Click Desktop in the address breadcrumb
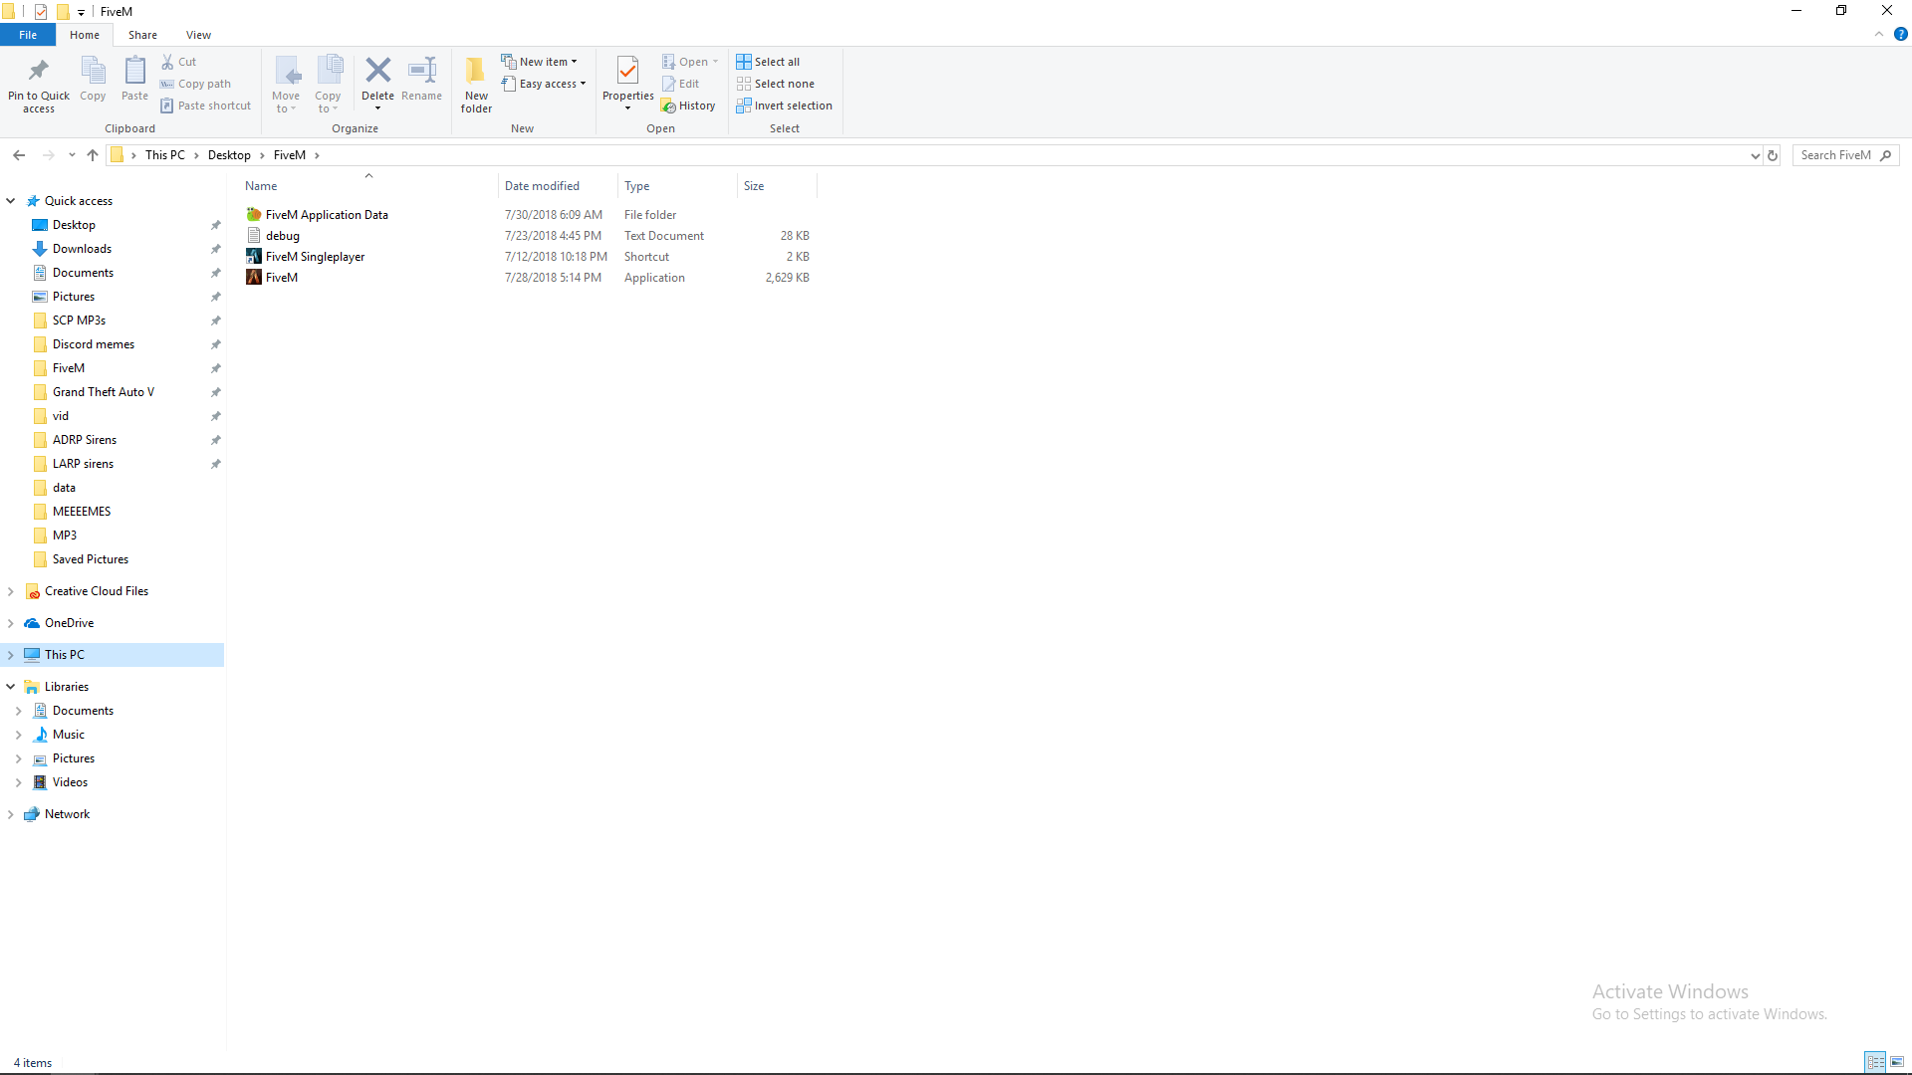Viewport: 1912px width, 1075px height. point(229,155)
